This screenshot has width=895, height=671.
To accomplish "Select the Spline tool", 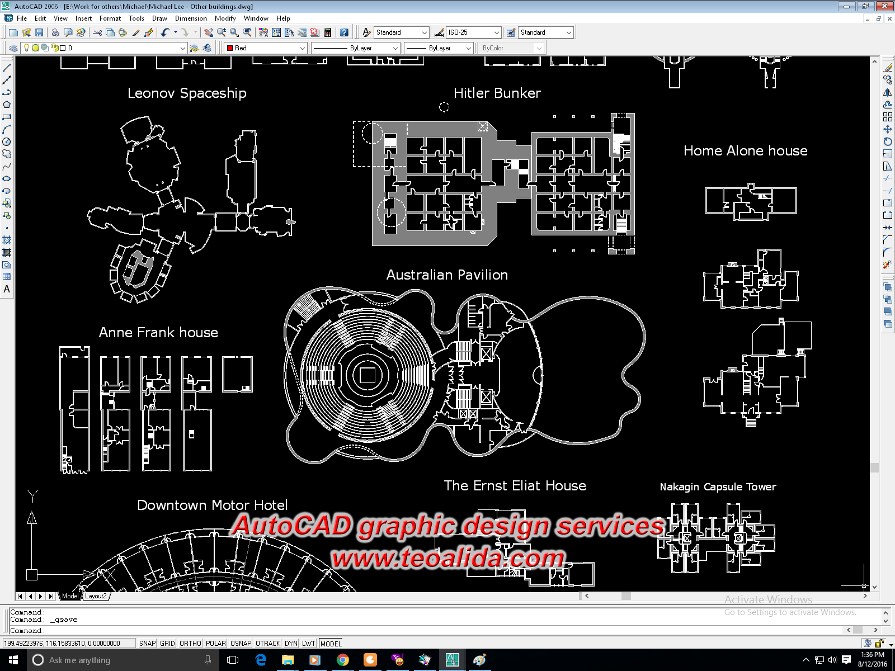I will [7, 166].
